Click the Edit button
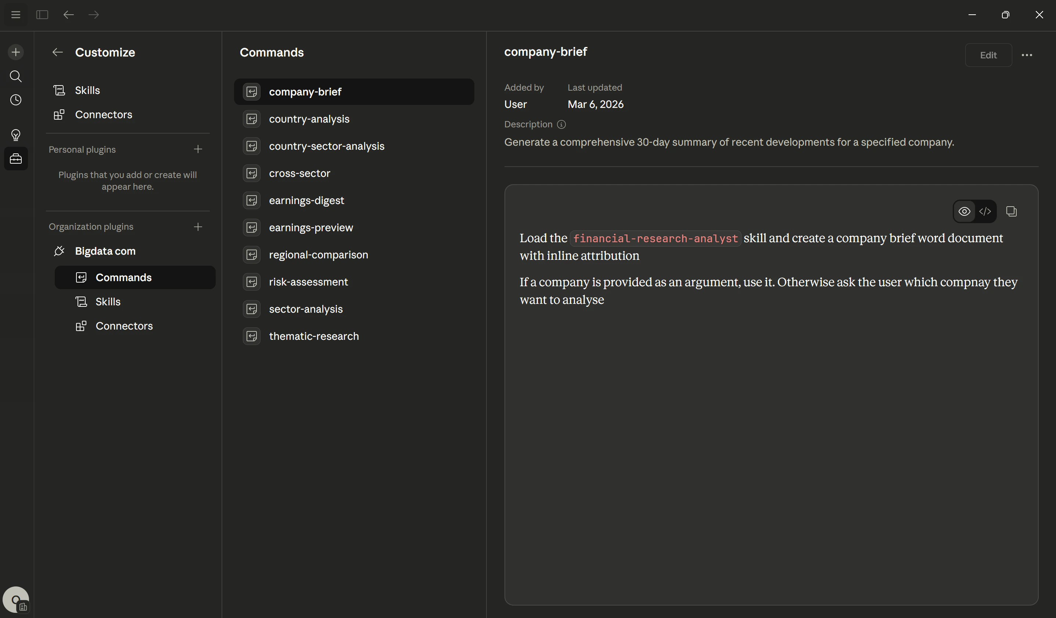 [x=988, y=55]
